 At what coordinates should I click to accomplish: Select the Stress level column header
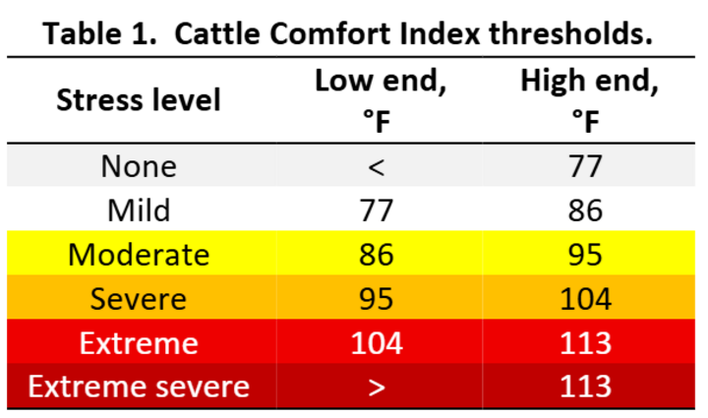point(139,99)
